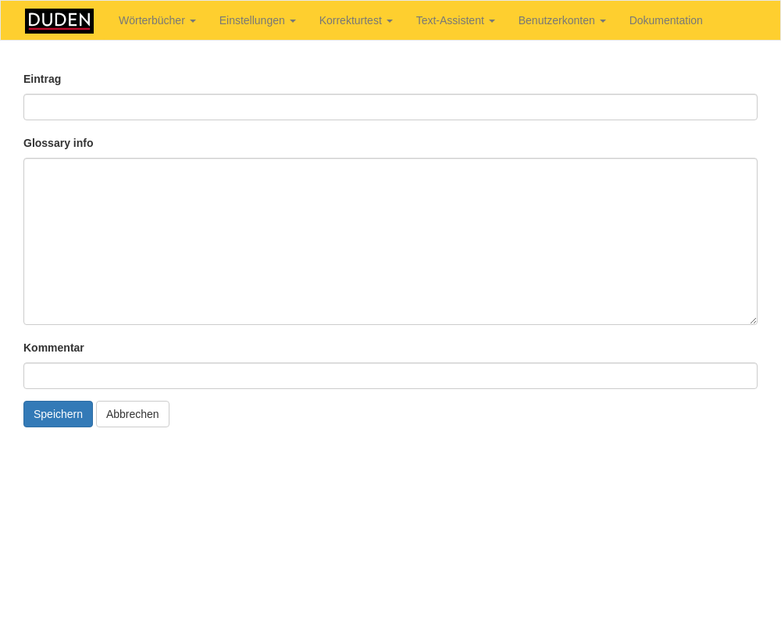
Task: Click the caret arrow beside Korrekturtest
Action: [390, 21]
